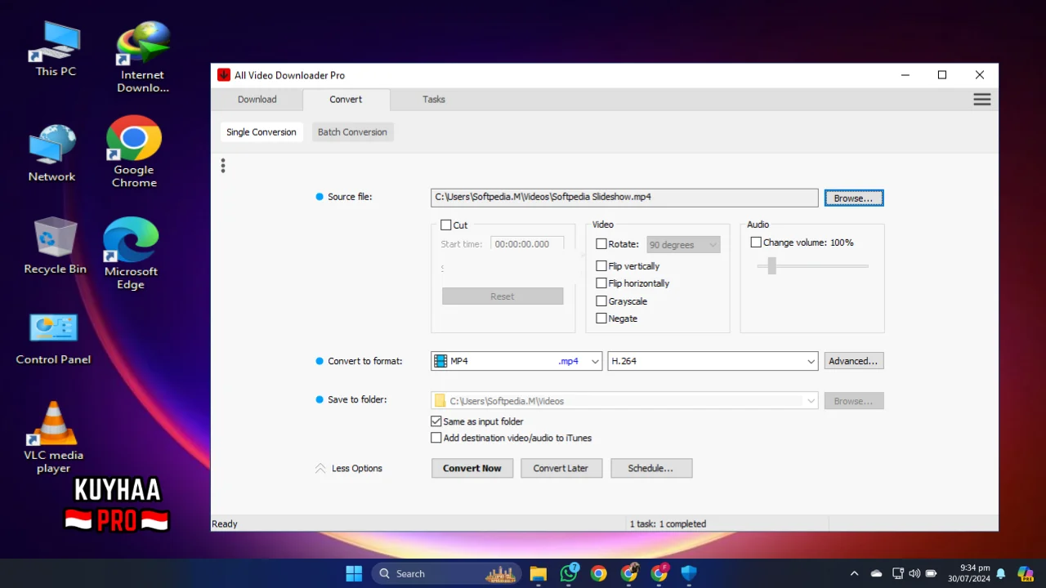Click the OneDrive cloud tray icon
Screen dimensions: 1046x588
tap(876, 573)
